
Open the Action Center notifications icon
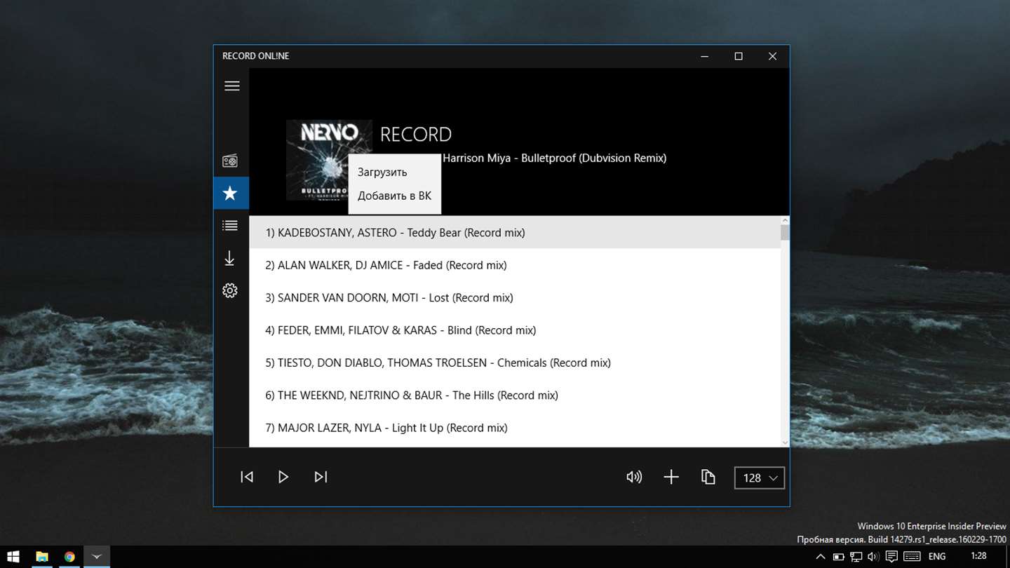[x=891, y=557]
